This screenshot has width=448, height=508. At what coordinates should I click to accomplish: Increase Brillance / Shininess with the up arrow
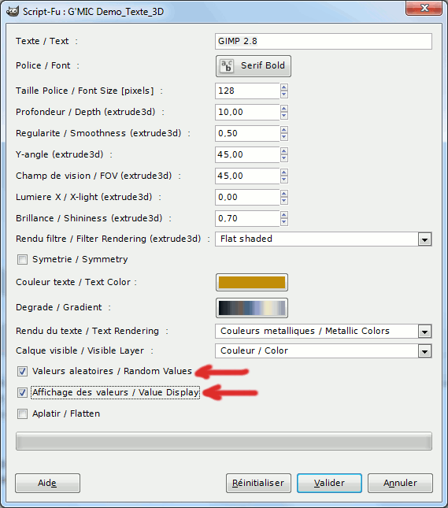click(284, 215)
